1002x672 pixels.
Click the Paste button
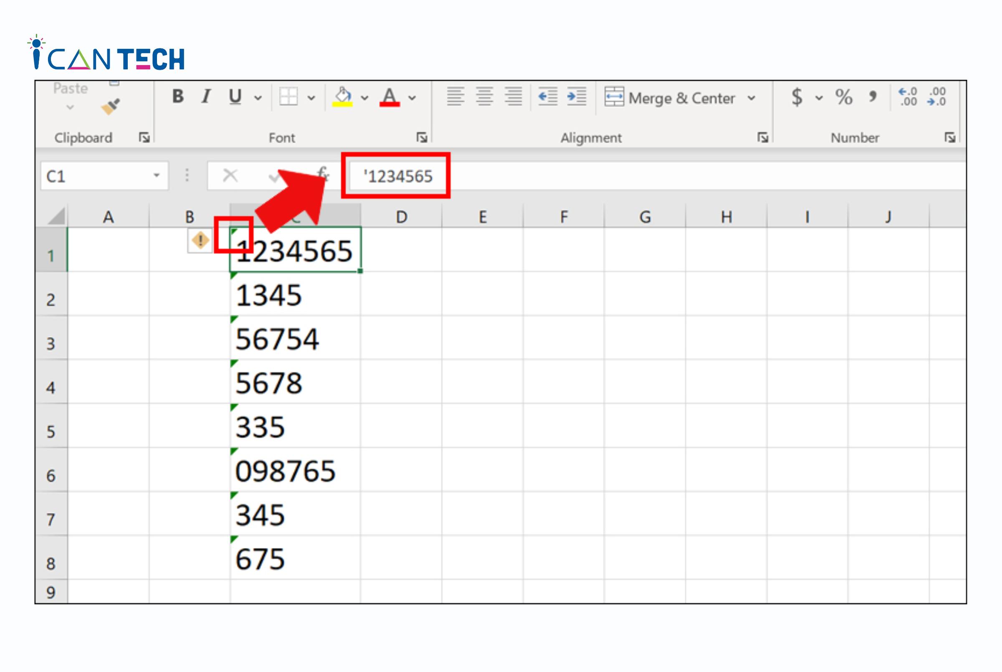[71, 89]
